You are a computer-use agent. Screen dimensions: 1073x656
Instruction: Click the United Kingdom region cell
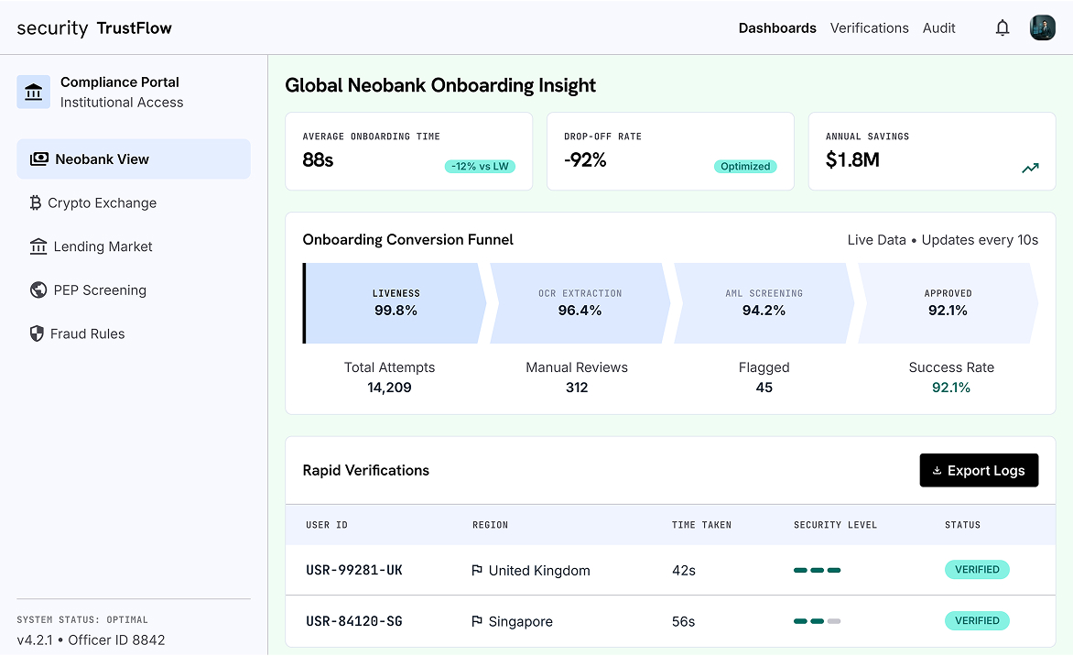(531, 571)
